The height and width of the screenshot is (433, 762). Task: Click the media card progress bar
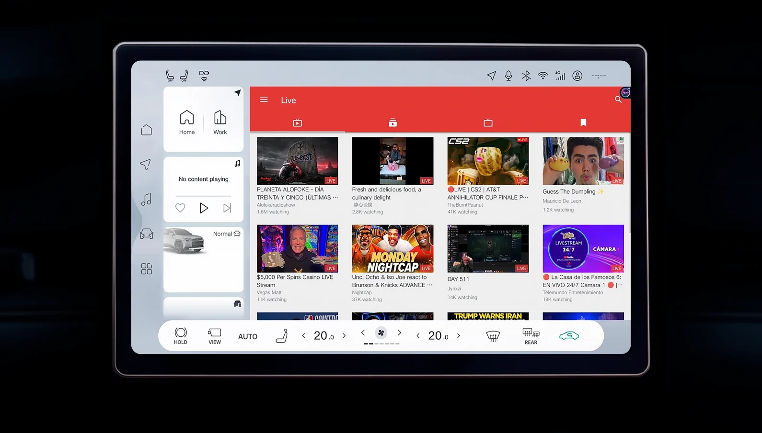204,196
